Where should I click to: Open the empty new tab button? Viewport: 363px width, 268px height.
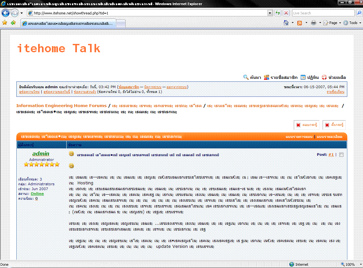[x=121, y=24]
